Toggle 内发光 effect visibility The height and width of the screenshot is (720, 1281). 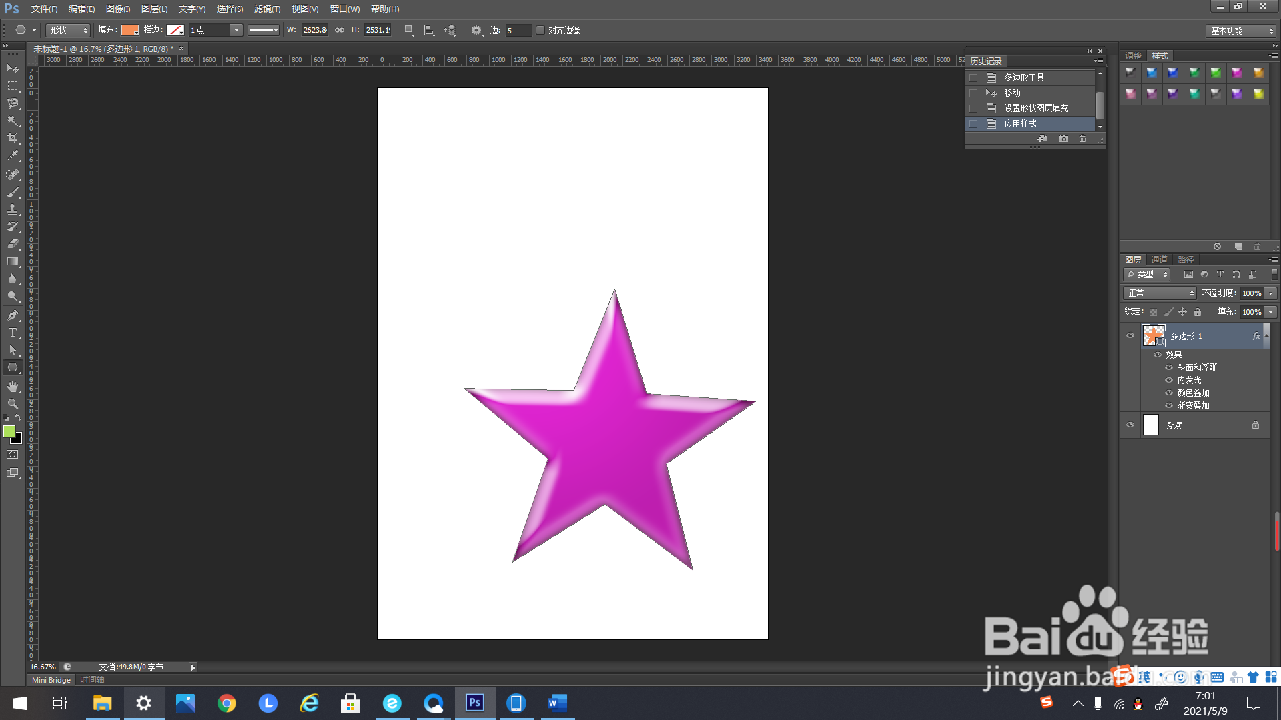[x=1169, y=380]
